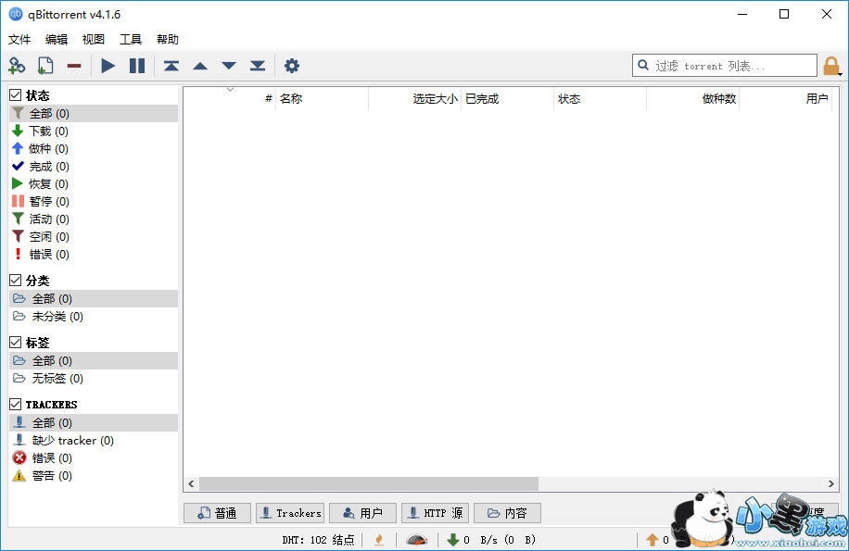
Task: Select the 完成 (0) status filter
Action: [x=94, y=167]
